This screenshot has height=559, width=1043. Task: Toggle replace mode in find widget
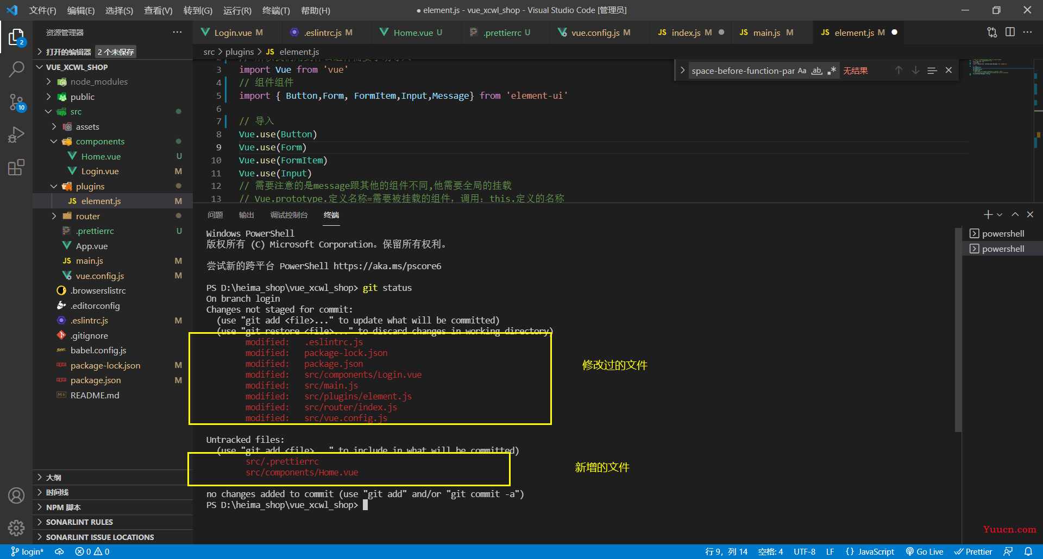[x=682, y=71]
